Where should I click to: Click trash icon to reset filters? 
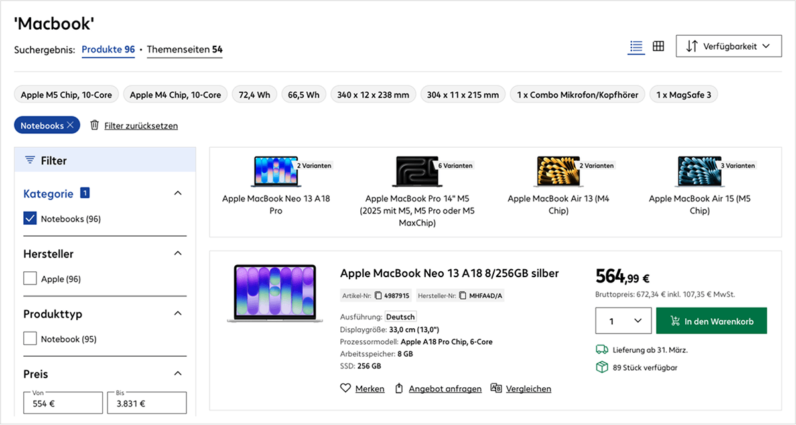pyautogui.click(x=95, y=125)
